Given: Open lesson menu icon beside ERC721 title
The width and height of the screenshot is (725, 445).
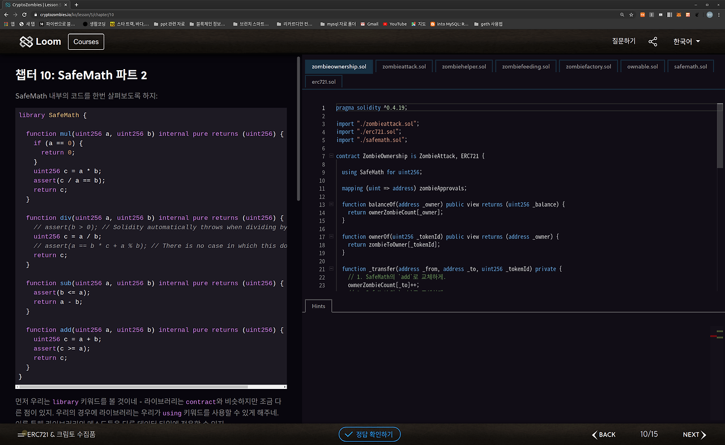Looking at the screenshot, I should pos(21,435).
